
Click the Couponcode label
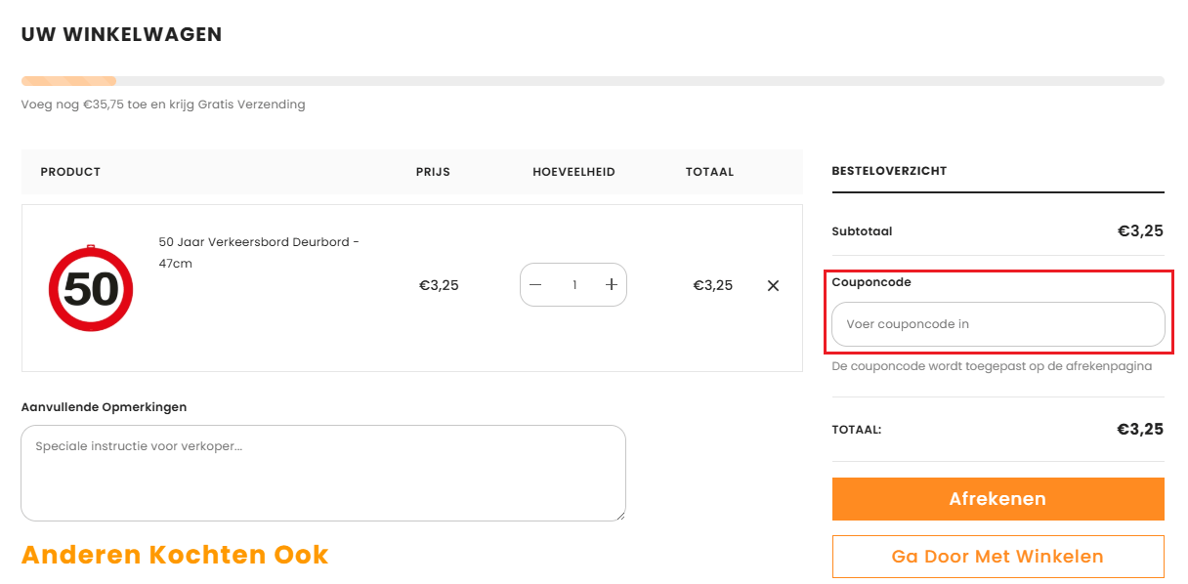click(871, 282)
